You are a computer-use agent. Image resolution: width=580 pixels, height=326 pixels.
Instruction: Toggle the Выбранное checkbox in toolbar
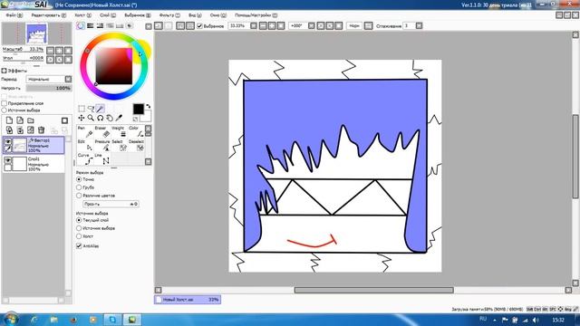point(199,26)
